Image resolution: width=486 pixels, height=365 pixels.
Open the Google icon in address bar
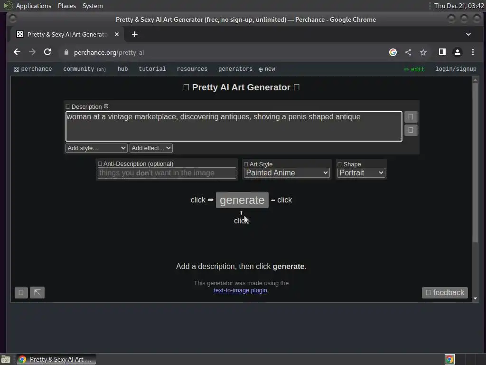tap(393, 52)
